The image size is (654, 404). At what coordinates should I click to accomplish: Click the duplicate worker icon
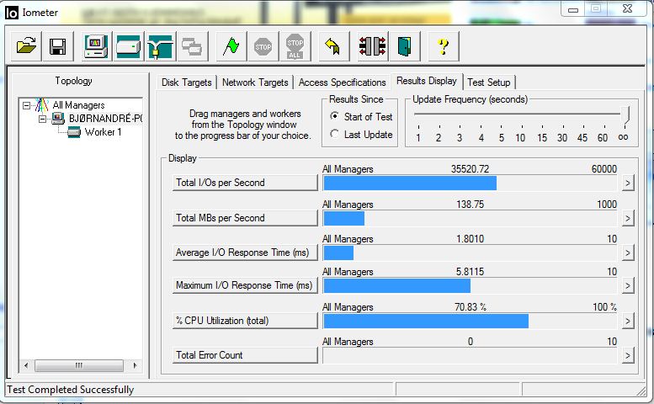[192, 45]
